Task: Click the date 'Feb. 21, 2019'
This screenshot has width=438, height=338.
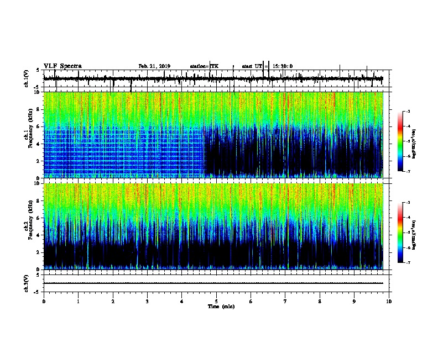Action: coord(154,66)
